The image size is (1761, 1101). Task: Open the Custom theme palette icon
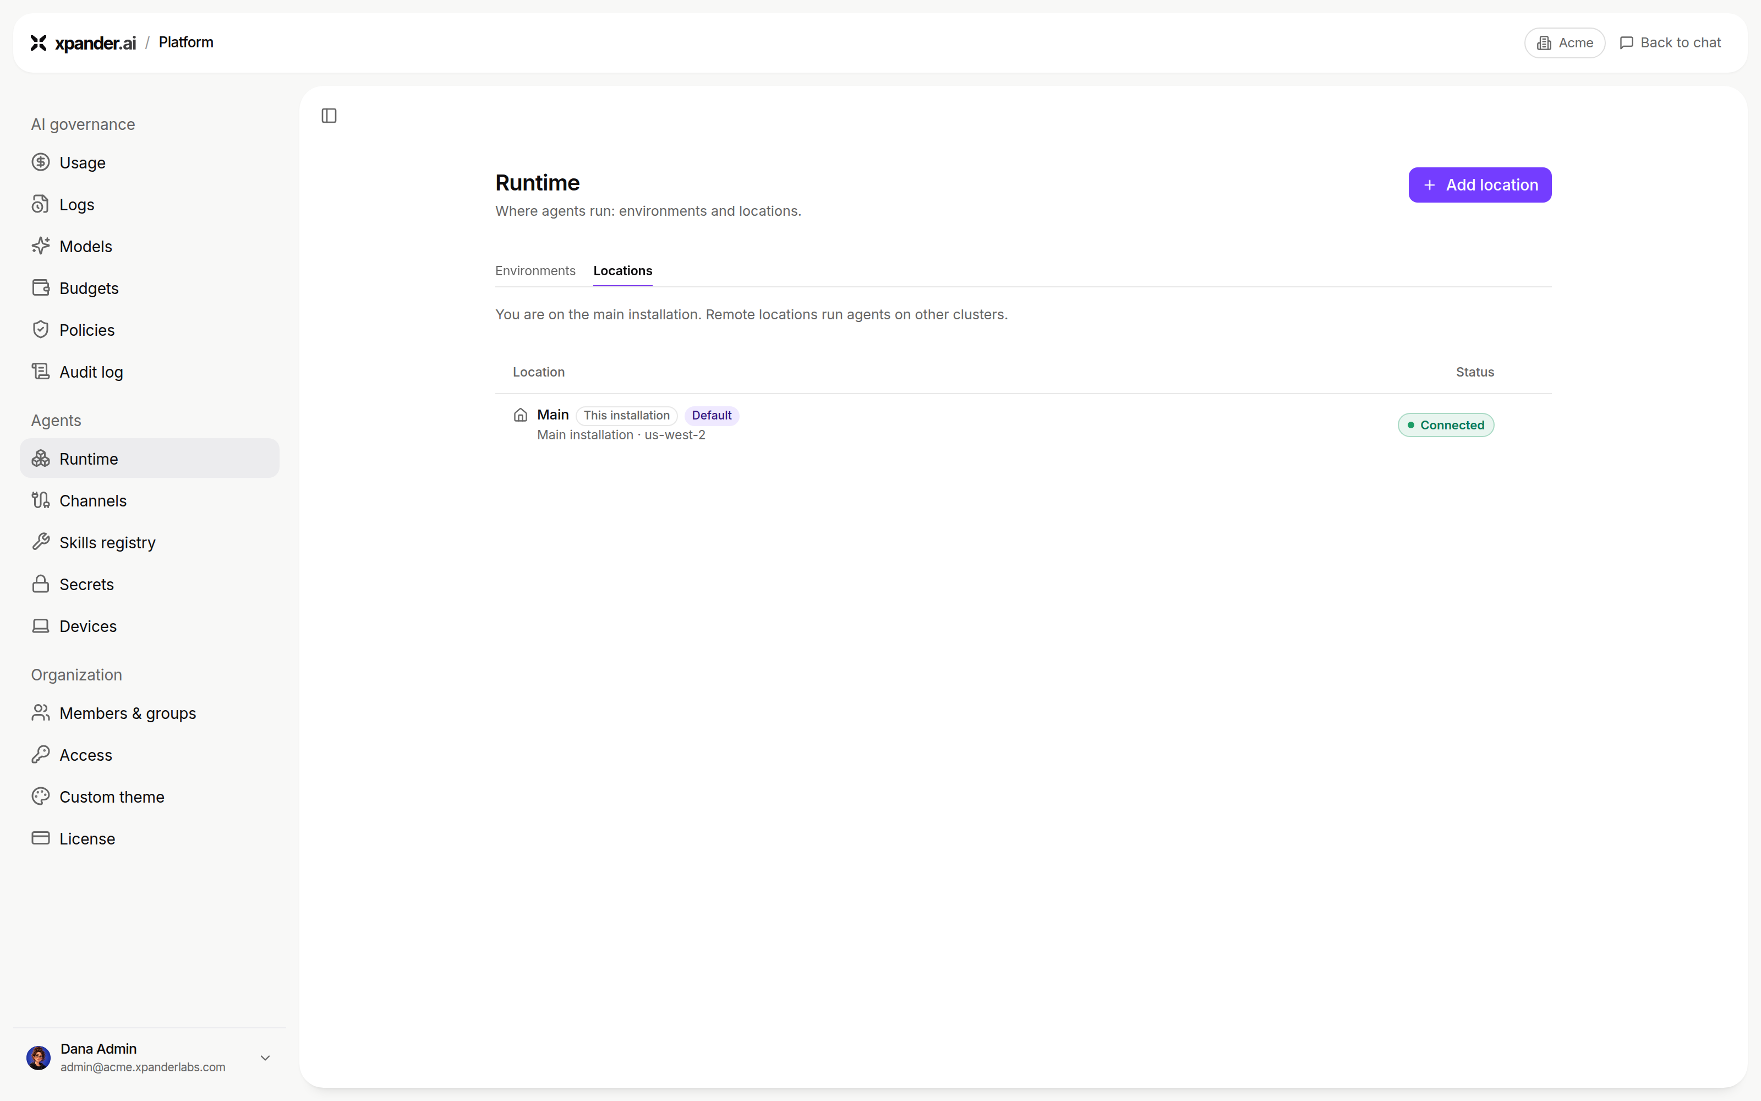[x=41, y=797]
